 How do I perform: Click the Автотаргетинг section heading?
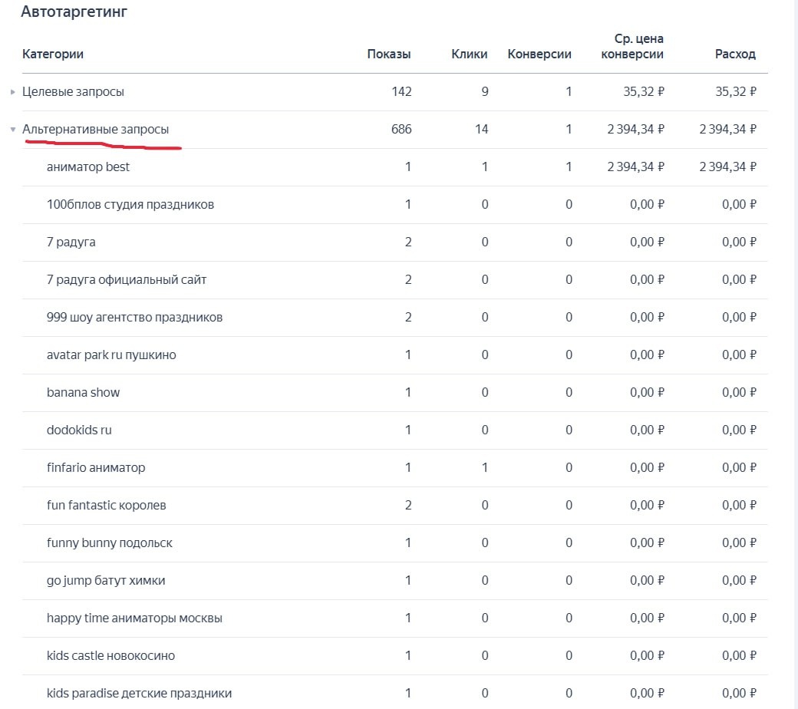tap(74, 12)
